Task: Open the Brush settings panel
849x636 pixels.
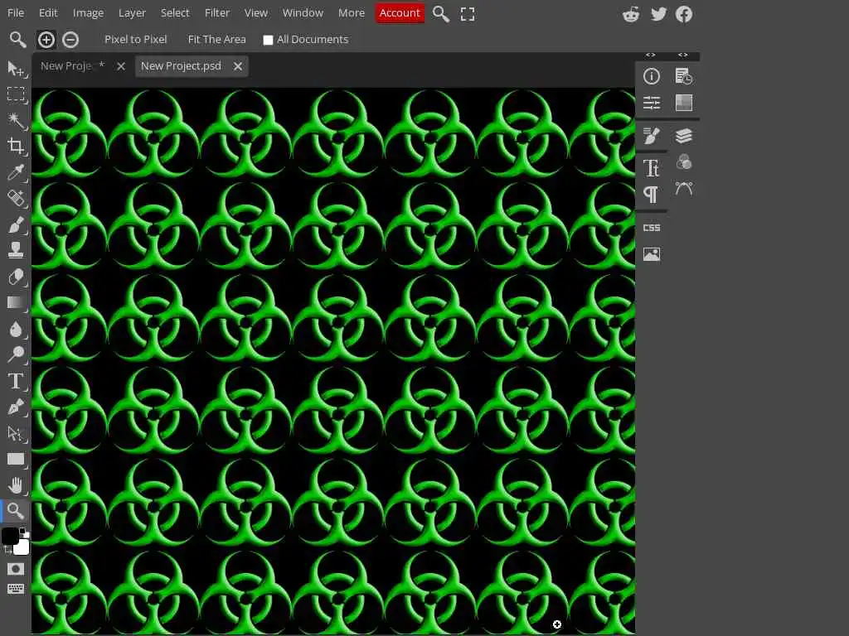Action: point(652,136)
